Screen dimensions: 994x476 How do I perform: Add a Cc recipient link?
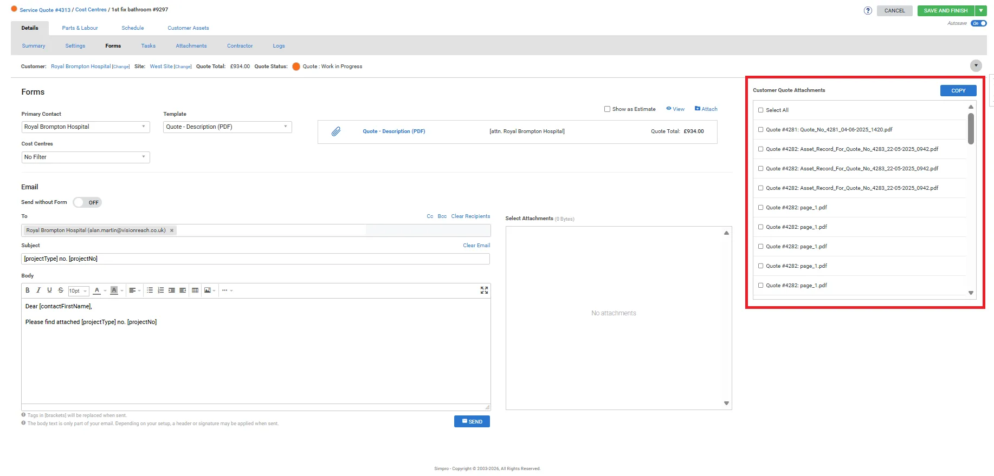click(x=430, y=216)
